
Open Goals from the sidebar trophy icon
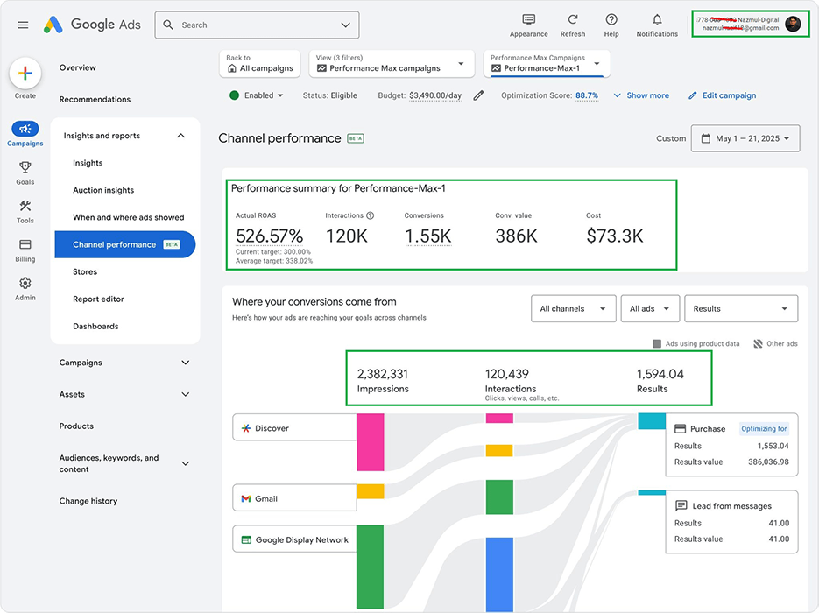[25, 167]
